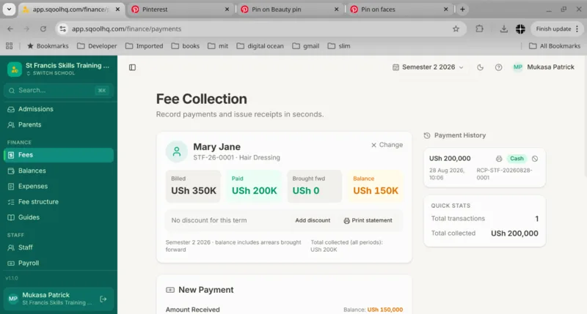Click Total collected USh 200,000 value
587x314 pixels.
514,233
